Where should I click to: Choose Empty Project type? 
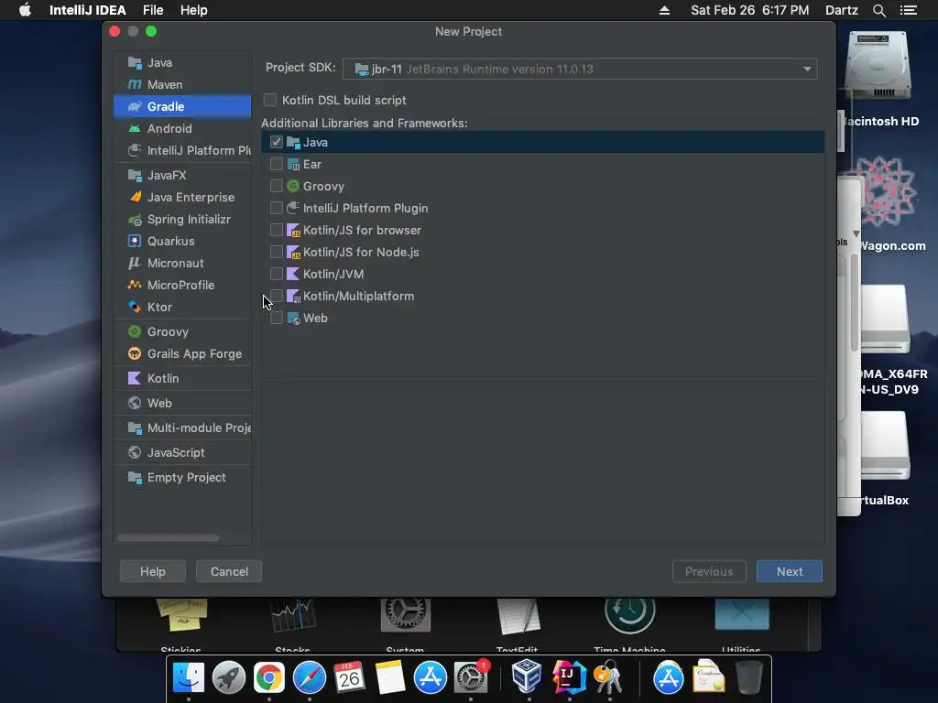pyautogui.click(x=182, y=477)
